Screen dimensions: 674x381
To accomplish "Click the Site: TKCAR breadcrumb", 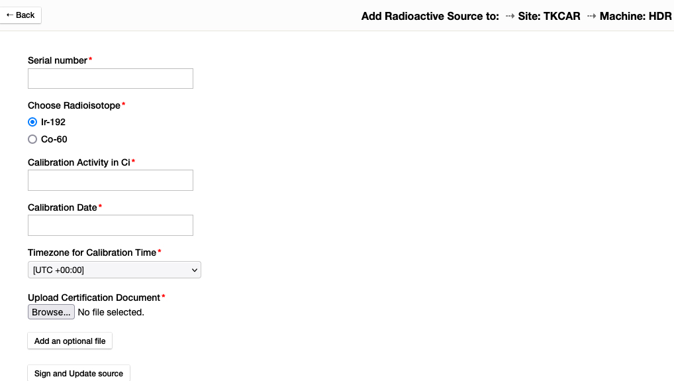I will [x=549, y=16].
